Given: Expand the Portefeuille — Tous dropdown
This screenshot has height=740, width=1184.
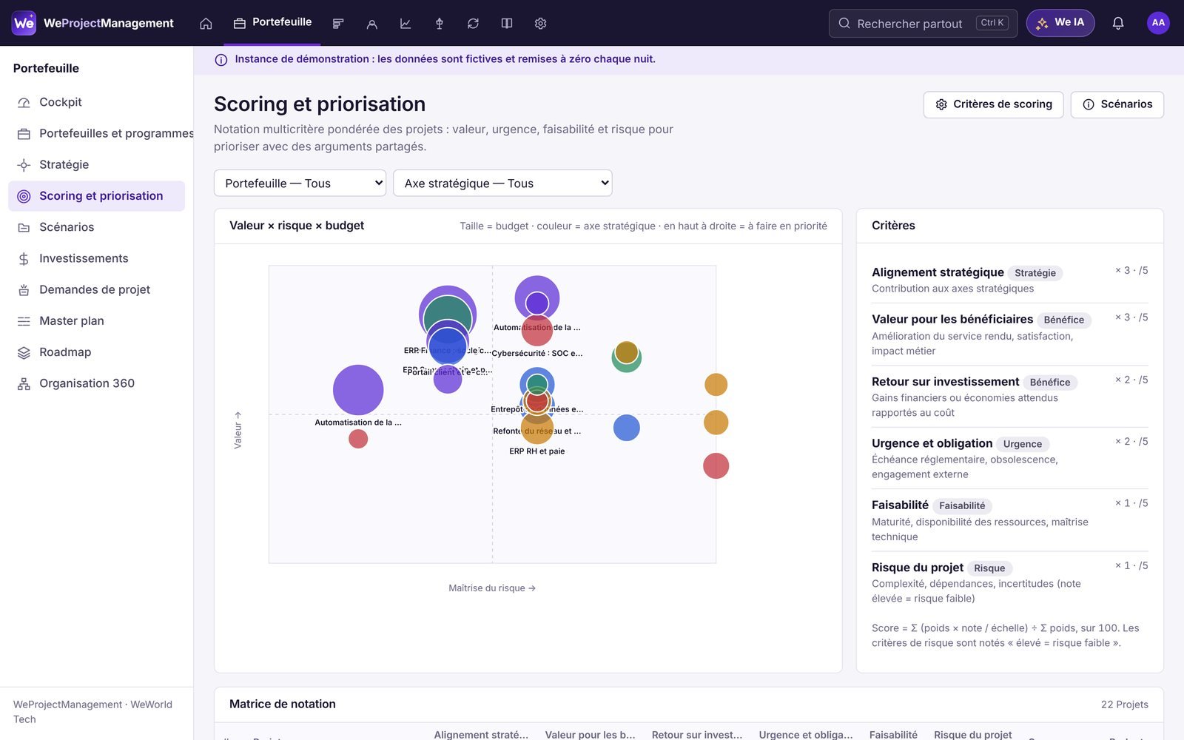Looking at the screenshot, I should click(300, 183).
